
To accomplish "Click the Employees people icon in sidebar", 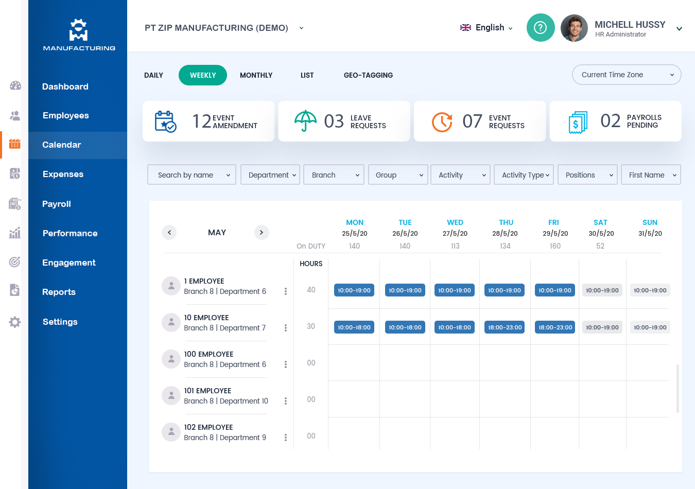I will [15, 115].
